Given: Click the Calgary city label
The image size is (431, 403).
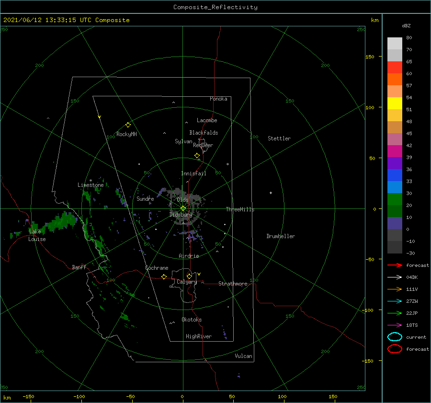Looking at the screenshot, I should (x=187, y=282).
